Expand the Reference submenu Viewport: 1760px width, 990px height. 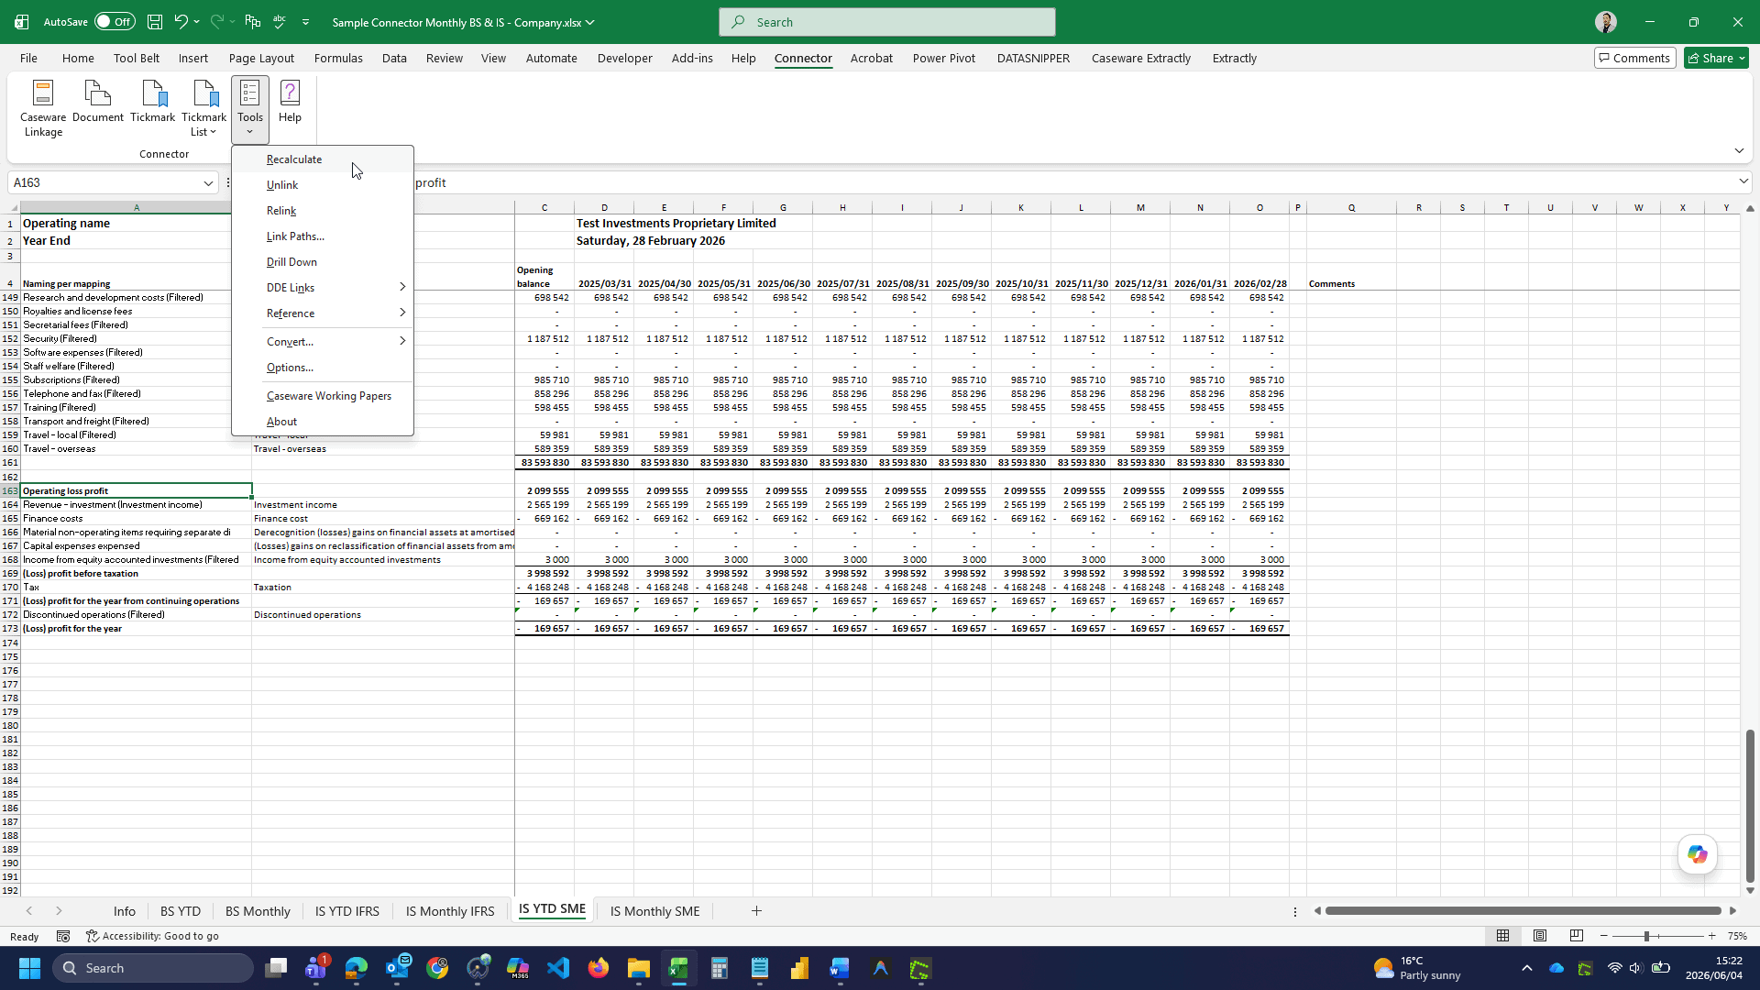322,313
